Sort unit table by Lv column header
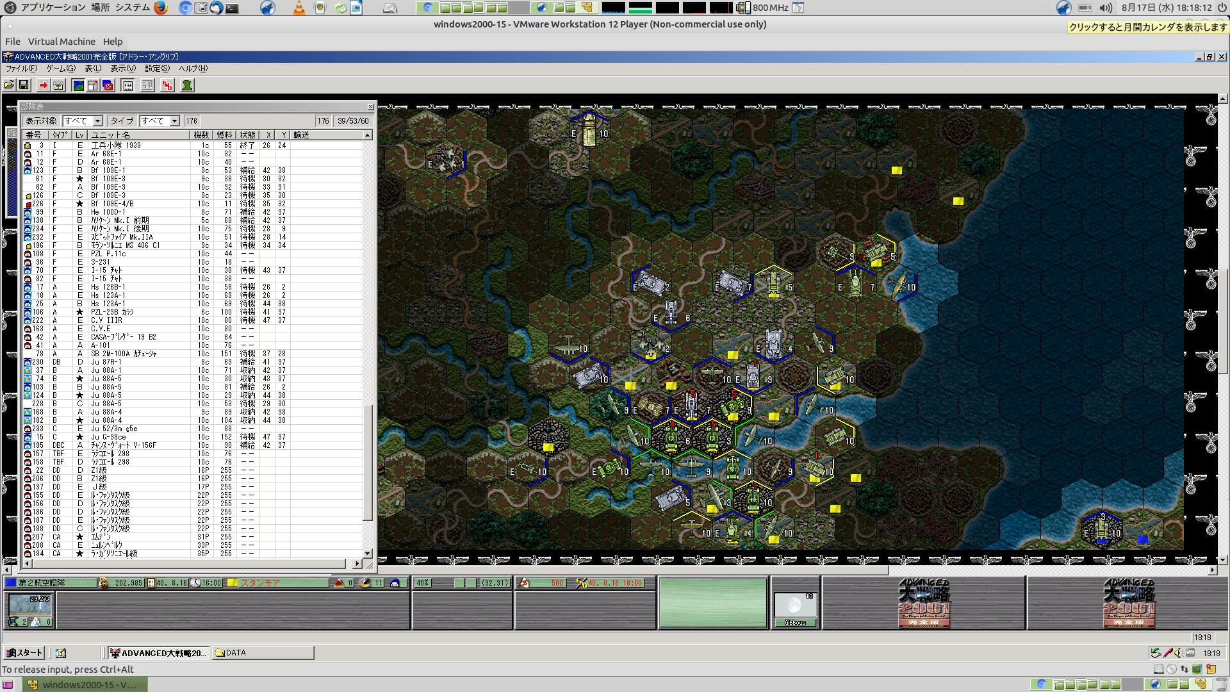Image resolution: width=1230 pixels, height=692 pixels. (79, 135)
